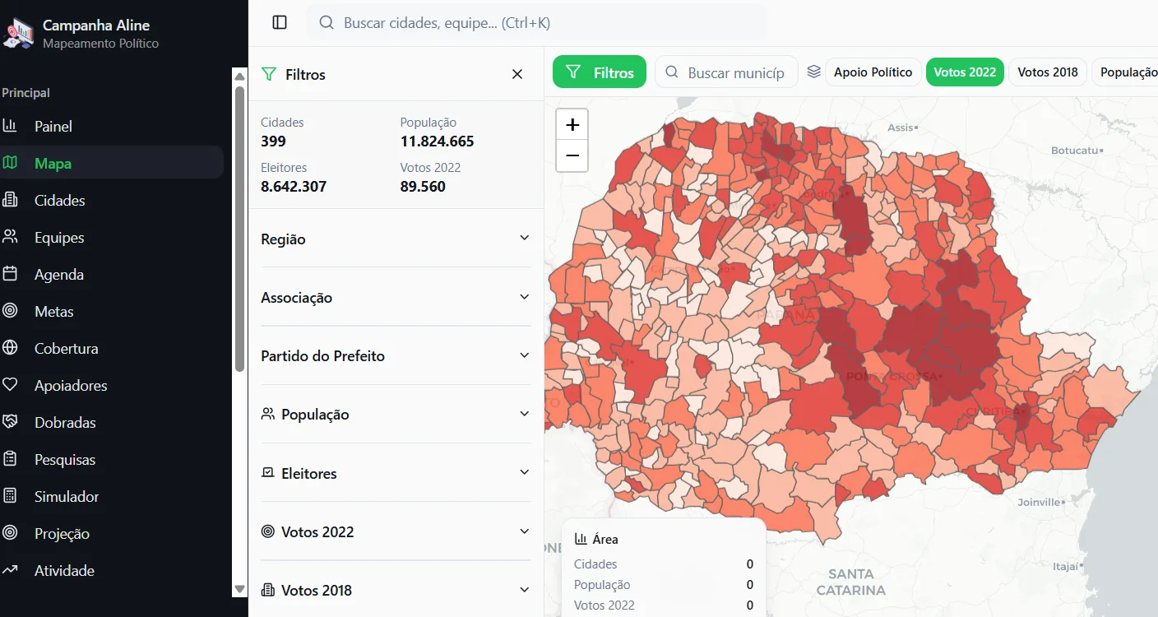Open the Projeção target icon
This screenshot has width=1158, height=617.
(10, 533)
